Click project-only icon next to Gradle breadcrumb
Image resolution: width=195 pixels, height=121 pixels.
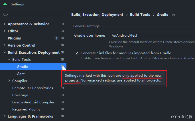pyautogui.click(x=173, y=15)
